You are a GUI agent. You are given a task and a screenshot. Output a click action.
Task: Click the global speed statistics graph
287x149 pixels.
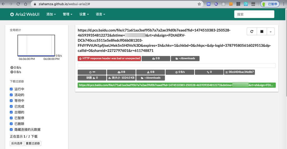(36, 45)
